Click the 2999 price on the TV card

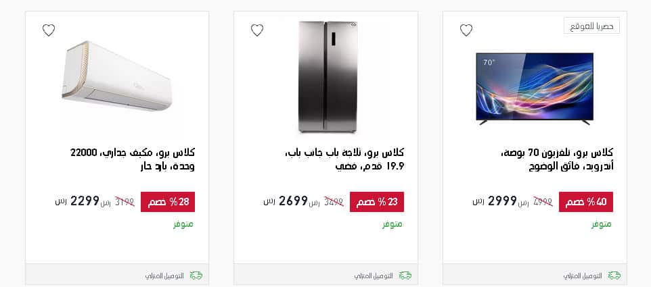tap(501, 201)
